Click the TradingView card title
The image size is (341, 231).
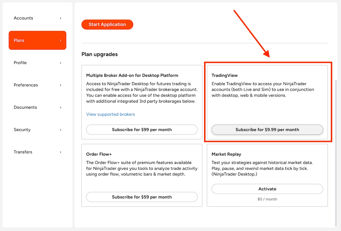click(x=224, y=75)
